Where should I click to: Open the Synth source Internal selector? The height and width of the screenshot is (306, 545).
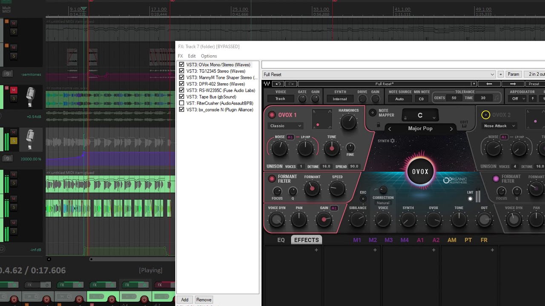point(340,99)
